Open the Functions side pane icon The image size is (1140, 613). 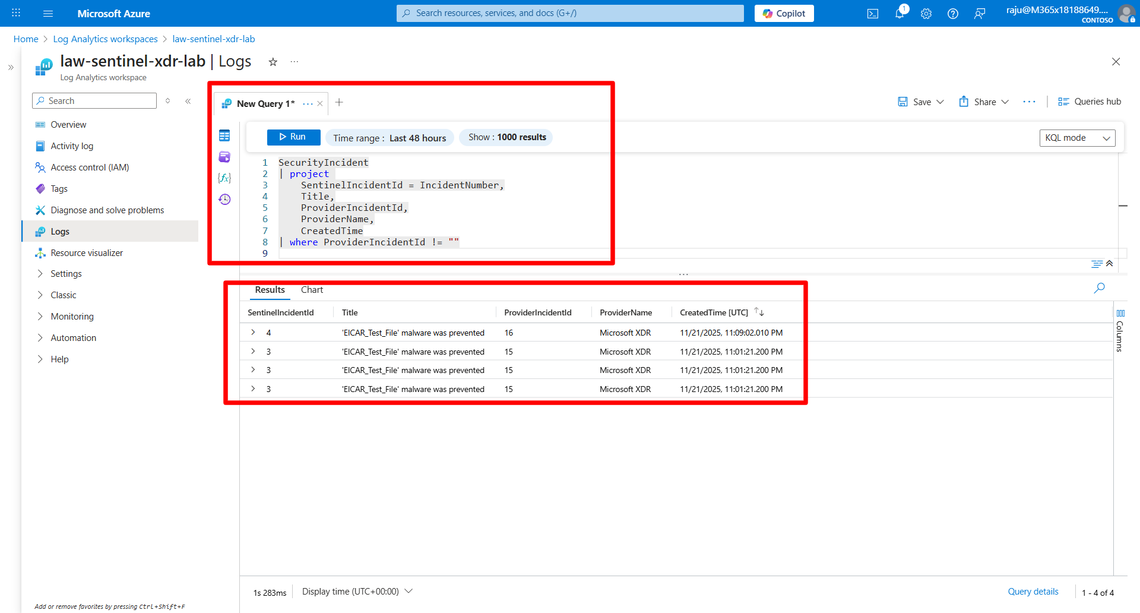pyautogui.click(x=224, y=178)
